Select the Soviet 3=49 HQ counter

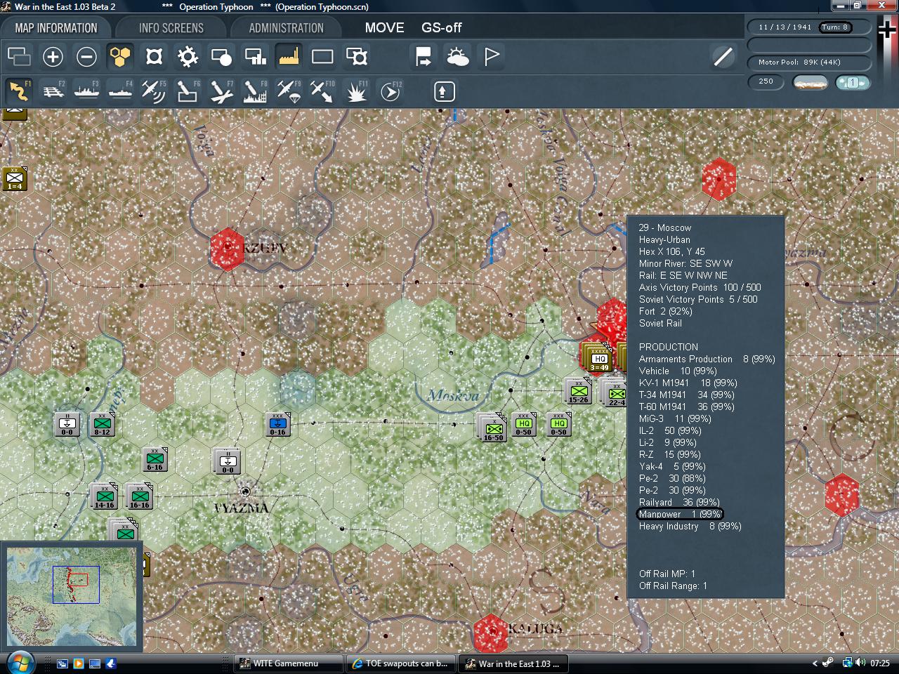[x=598, y=357]
